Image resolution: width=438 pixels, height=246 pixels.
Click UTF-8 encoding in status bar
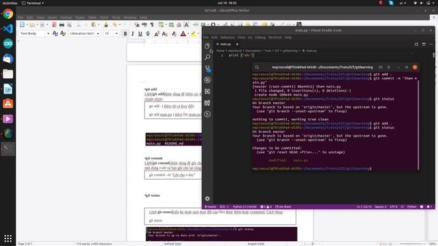tap(394, 206)
